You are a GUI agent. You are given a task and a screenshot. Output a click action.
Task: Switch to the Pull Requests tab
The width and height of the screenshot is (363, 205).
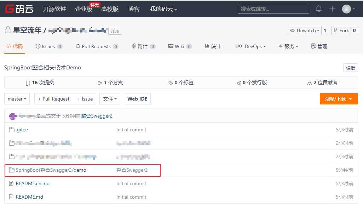pyautogui.click(x=97, y=46)
